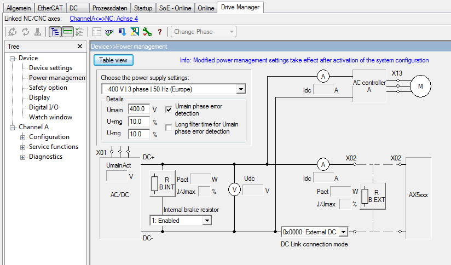Click the teal and yellow wizard icon
This screenshot has height=265, width=451.
click(135, 32)
